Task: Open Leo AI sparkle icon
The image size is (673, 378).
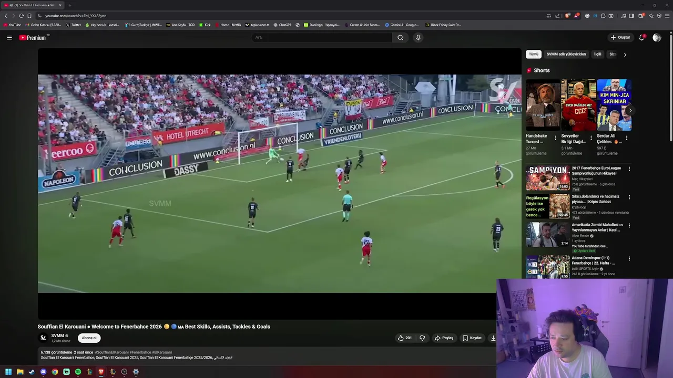Action: (651, 16)
